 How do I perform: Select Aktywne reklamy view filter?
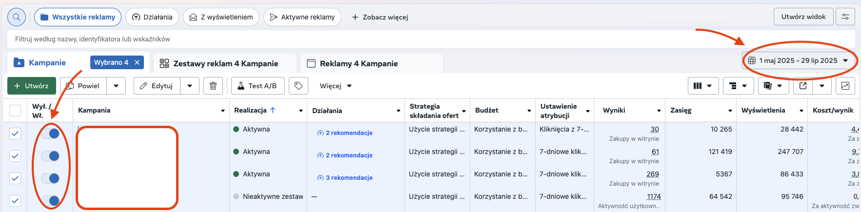(x=302, y=17)
